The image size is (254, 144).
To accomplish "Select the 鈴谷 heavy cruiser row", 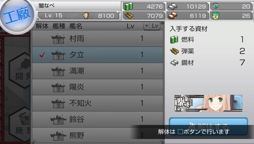I will point(98,119).
